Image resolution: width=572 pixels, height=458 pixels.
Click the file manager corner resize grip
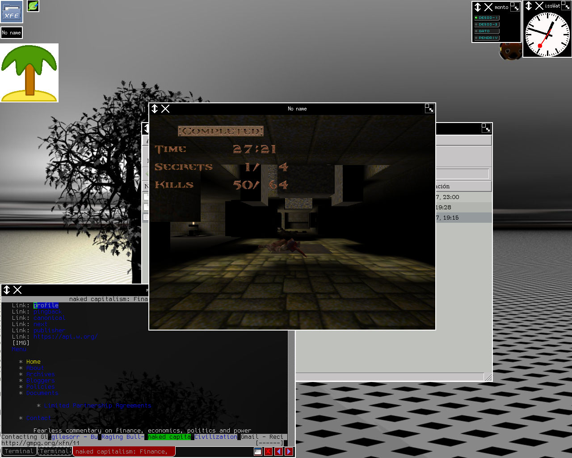pos(488,377)
